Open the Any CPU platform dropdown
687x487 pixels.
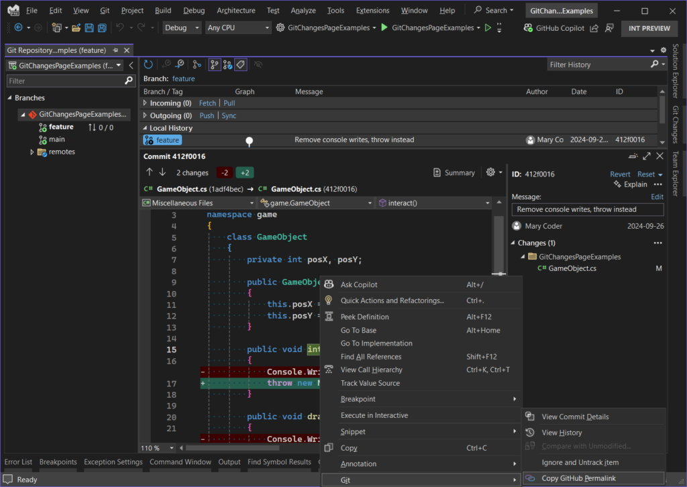[x=237, y=28]
